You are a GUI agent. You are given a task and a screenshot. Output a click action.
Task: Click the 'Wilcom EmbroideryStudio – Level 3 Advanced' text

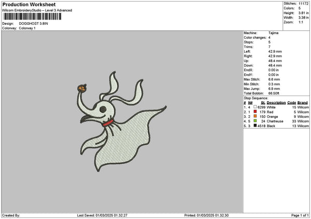37,10
